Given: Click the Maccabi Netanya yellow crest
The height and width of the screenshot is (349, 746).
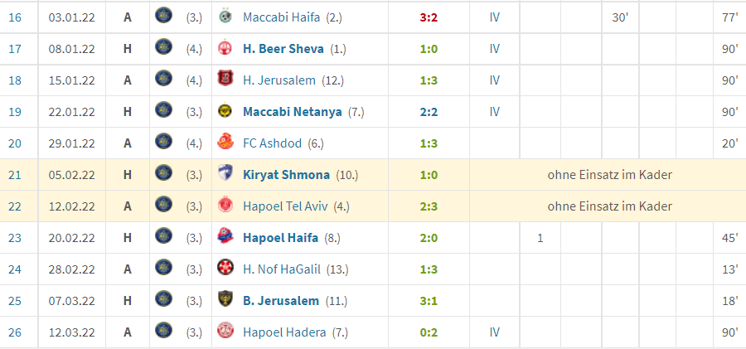Looking at the screenshot, I should click(x=224, y=111).
